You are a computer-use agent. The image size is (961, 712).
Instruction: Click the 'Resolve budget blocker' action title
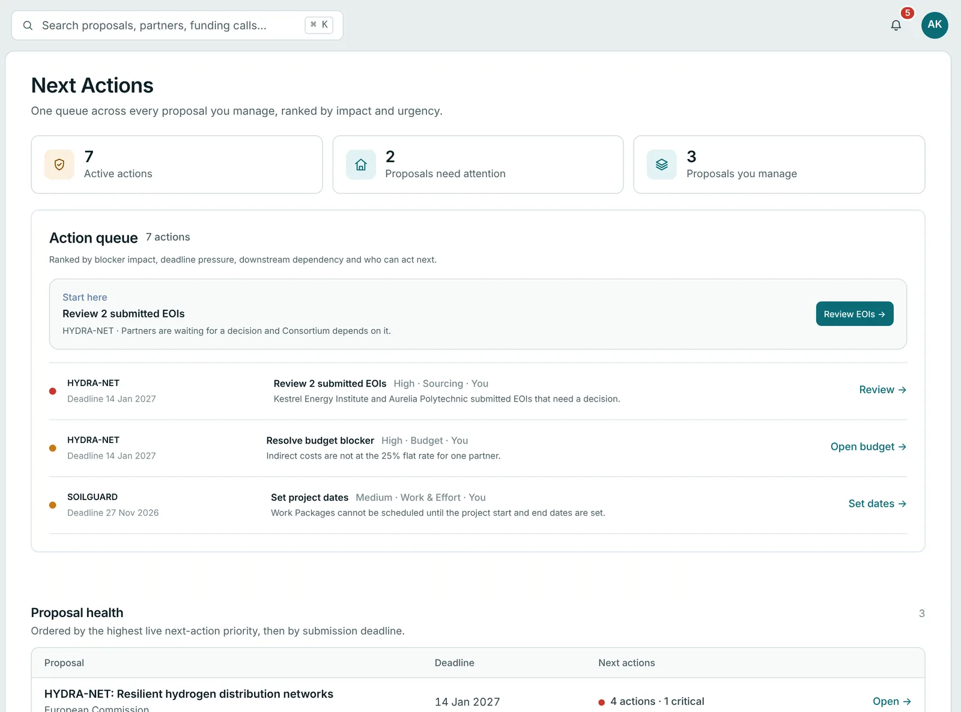pos(320,441)
